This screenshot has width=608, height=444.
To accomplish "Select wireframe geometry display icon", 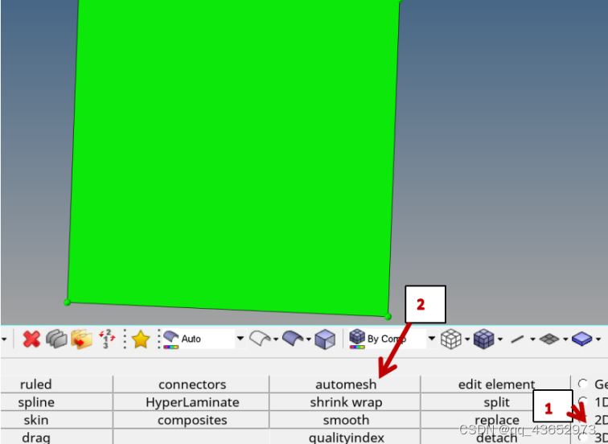I will tap(260, 339).
